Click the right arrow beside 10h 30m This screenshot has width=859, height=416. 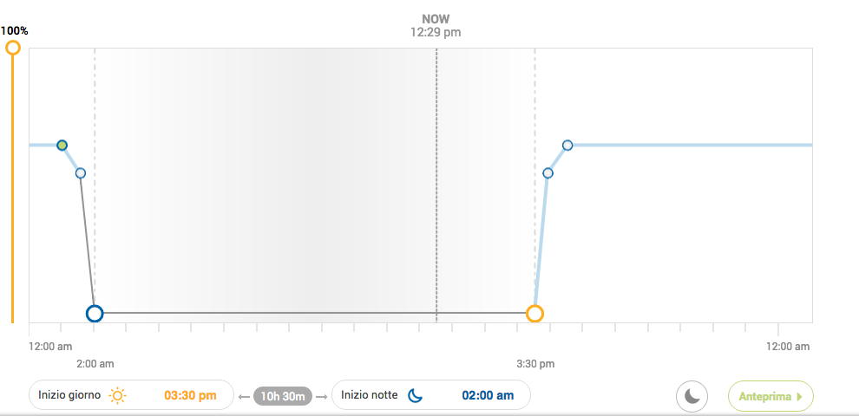tap(322, 396)
